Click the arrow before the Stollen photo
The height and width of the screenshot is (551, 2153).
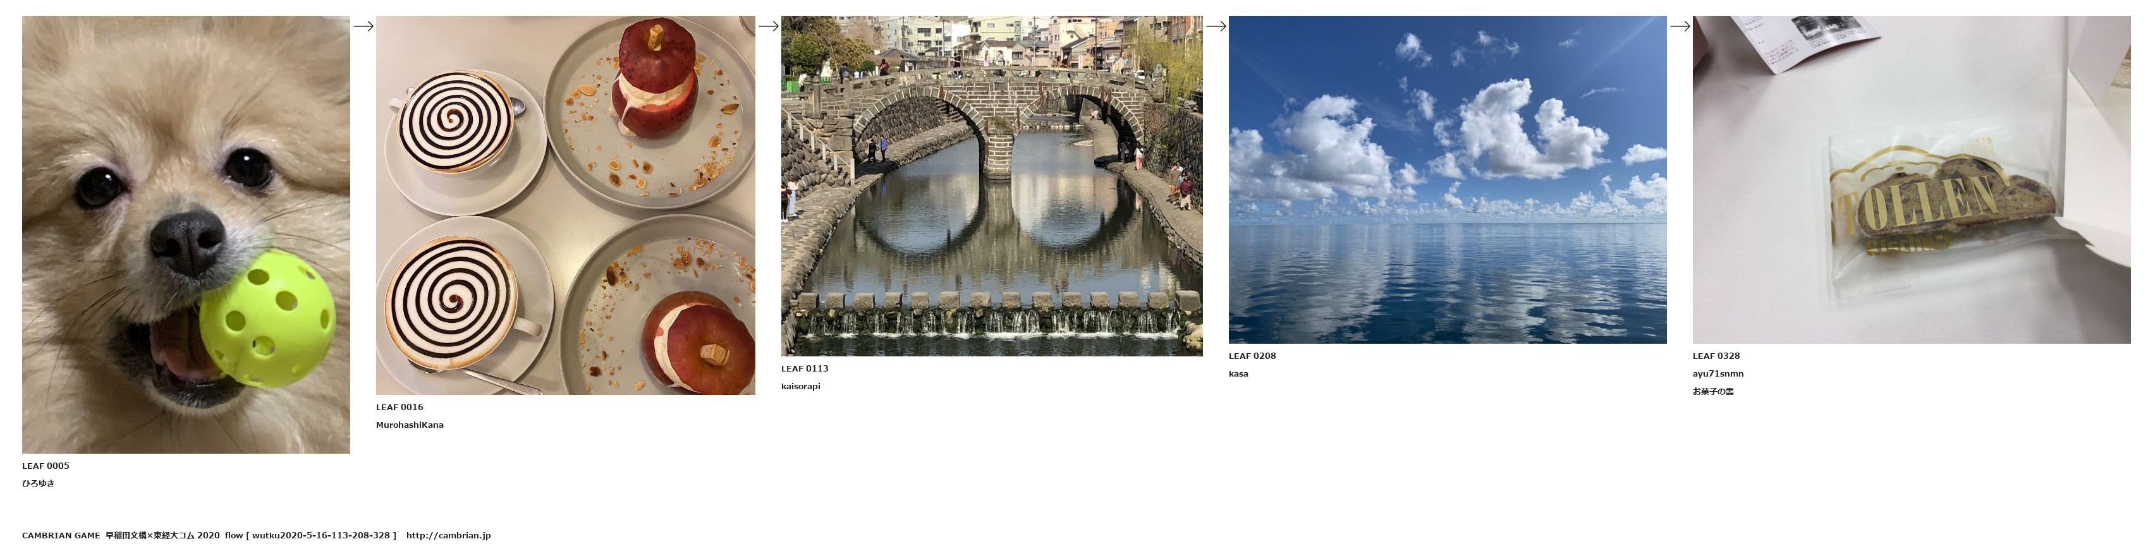(x=1679, y=26)
